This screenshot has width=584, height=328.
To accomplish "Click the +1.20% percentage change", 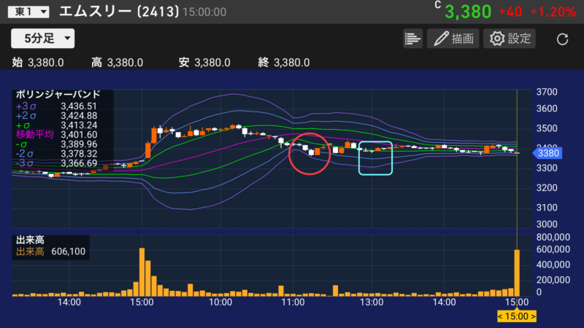I will 553,12.
